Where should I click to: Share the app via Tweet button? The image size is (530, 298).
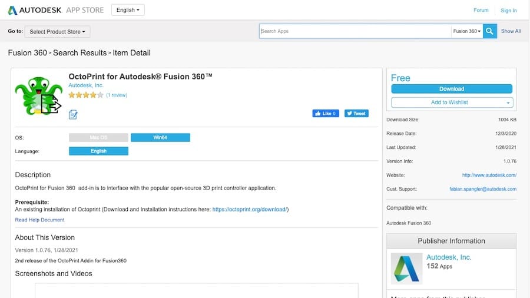pyautogui.click(x=356, y=114)
